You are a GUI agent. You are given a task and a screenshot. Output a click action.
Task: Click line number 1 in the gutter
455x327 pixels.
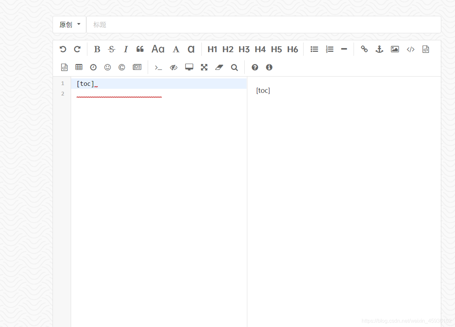[63, 83]
